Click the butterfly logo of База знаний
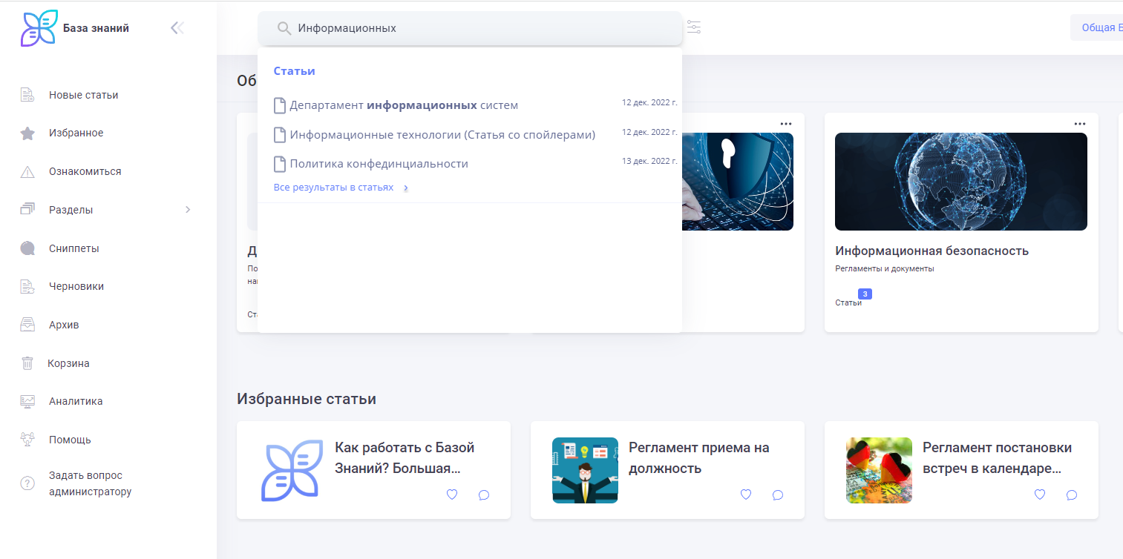1123x559 pixels. click(x=39, y=28)
